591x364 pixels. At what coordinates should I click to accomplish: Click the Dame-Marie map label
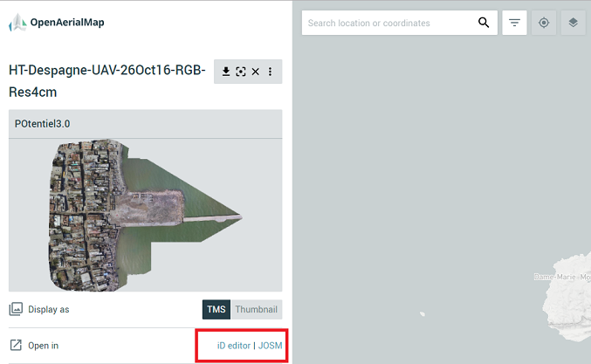tap(555, 277)
